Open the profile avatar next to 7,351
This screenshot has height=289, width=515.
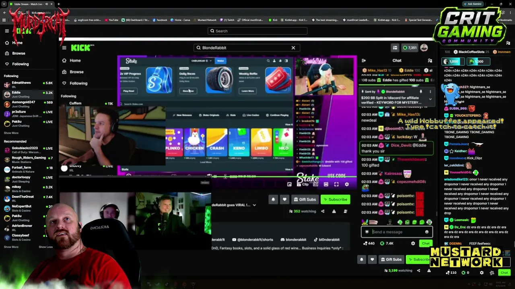[x=424, y=48]
